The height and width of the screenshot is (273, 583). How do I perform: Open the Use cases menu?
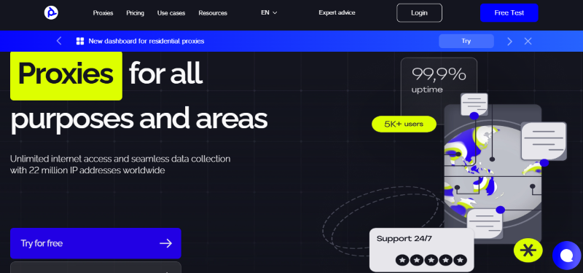coord(171,13)
